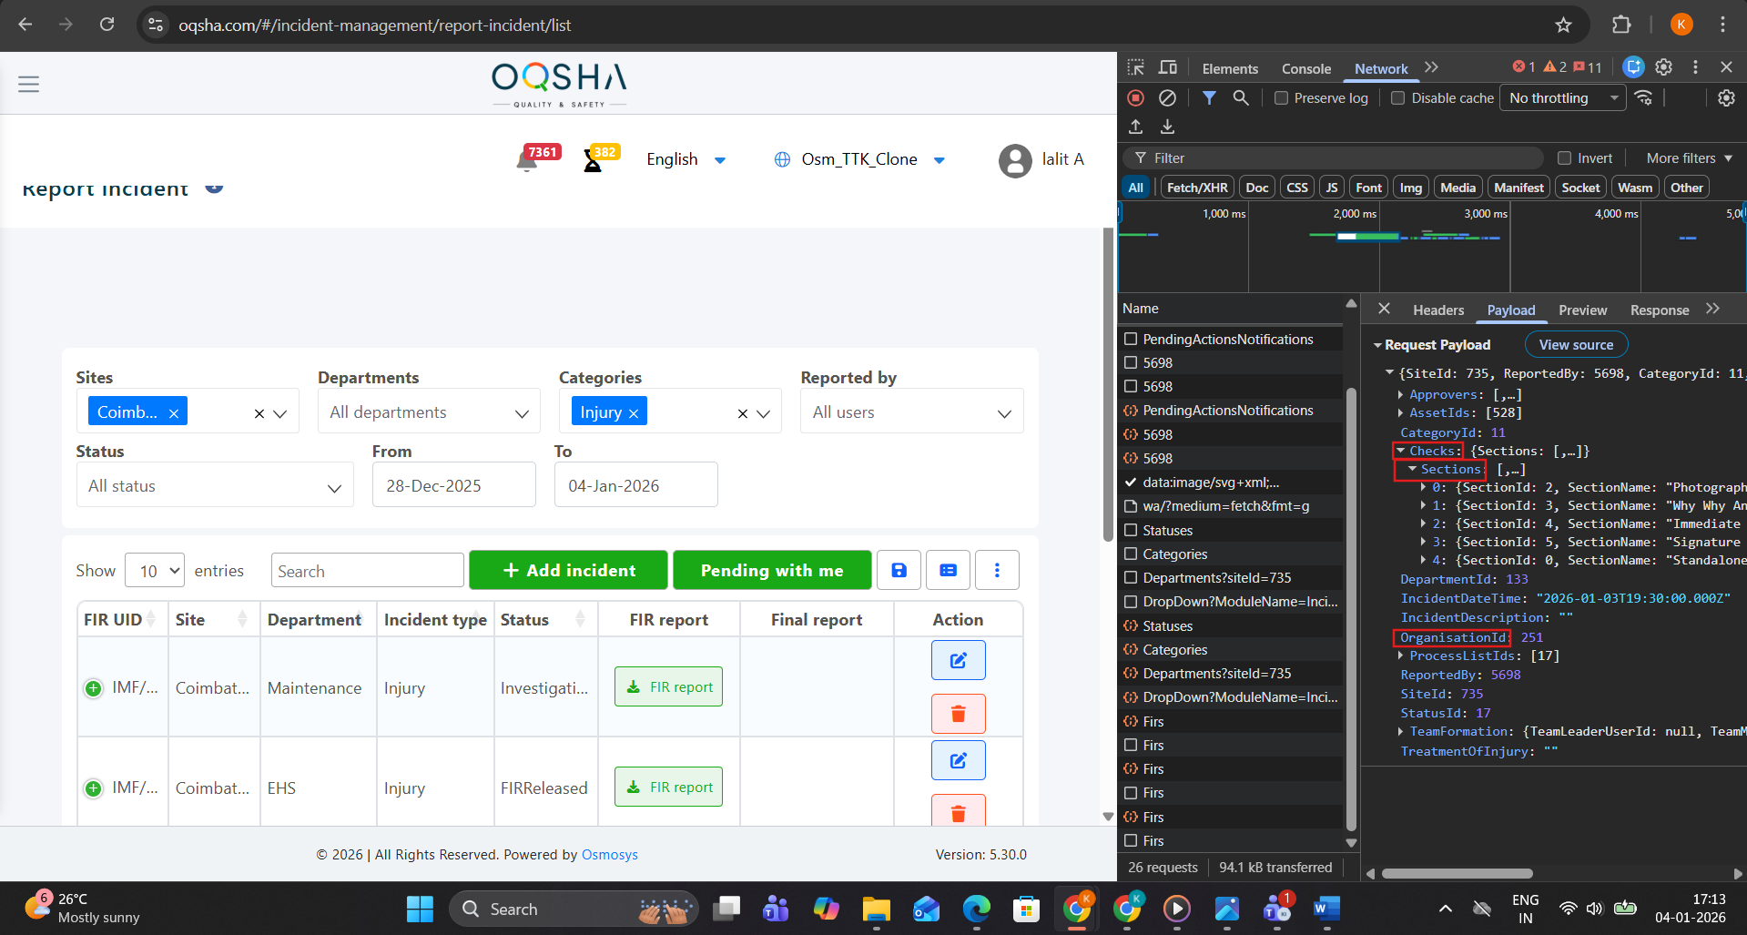This screenshot has height=935, width=1747.
Task: Click the incident Search input field
Action: (367, 571)
